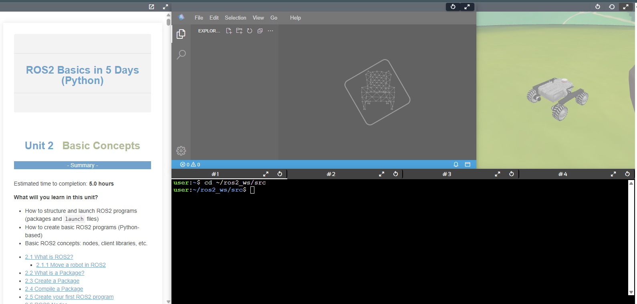Viewport: 637px width, 304px height.
Task: Open the Selection menu
Action: (x=236, y=18)
